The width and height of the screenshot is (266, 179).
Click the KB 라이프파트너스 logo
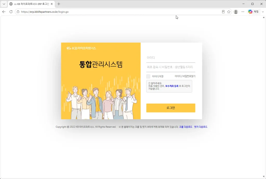tap(81, 48)
